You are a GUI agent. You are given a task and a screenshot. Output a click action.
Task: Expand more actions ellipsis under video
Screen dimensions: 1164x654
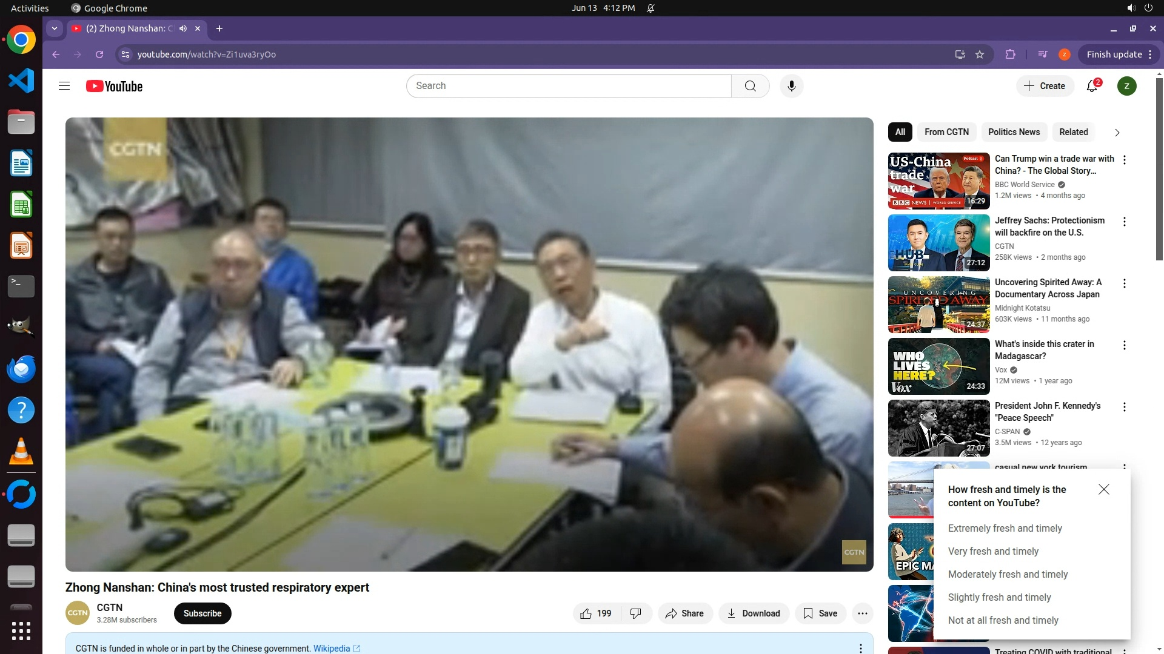coord(862,613)
